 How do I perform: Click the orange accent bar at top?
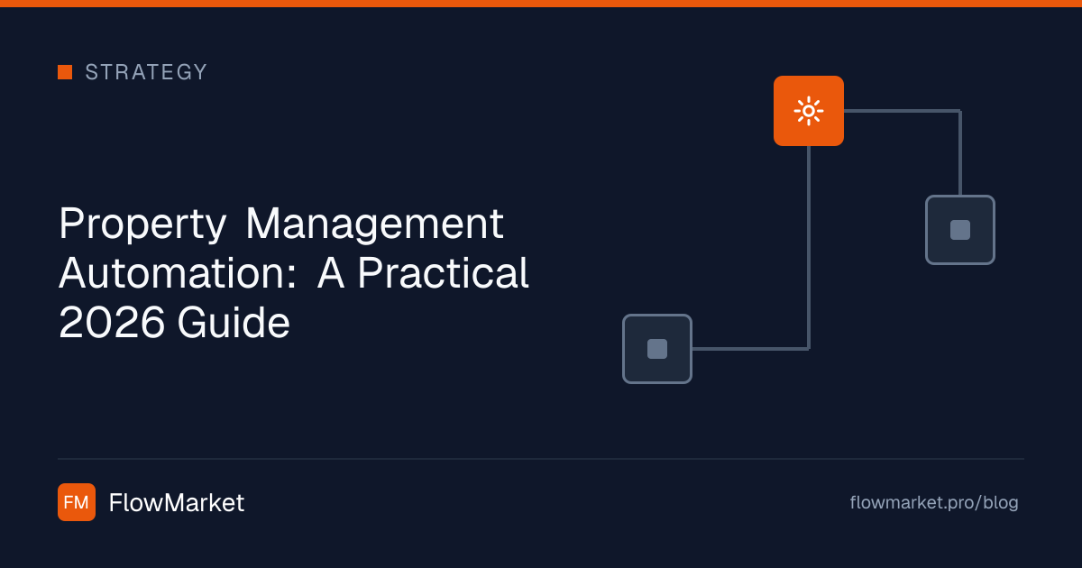(541, 4)
